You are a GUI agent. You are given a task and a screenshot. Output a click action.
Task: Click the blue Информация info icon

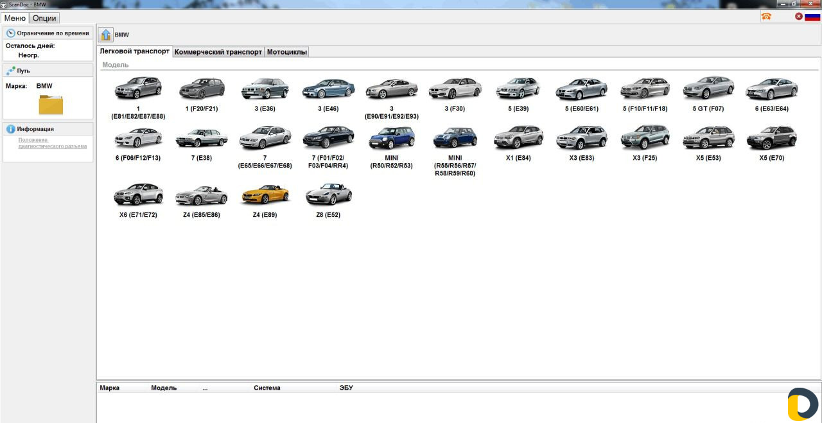11,129
